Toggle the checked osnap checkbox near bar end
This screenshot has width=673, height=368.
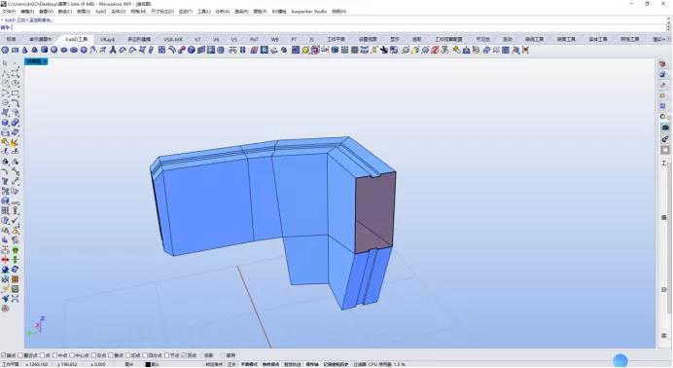click(184, 355)
